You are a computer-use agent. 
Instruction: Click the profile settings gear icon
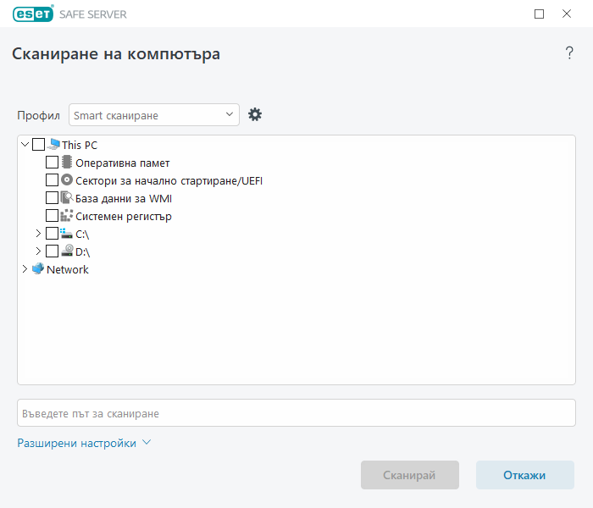coord(255,115)
